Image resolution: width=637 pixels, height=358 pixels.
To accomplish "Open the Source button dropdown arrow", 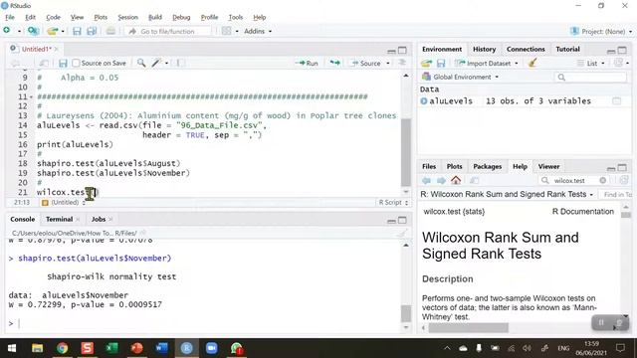I will pyautogui.click(x=388, y=64).
